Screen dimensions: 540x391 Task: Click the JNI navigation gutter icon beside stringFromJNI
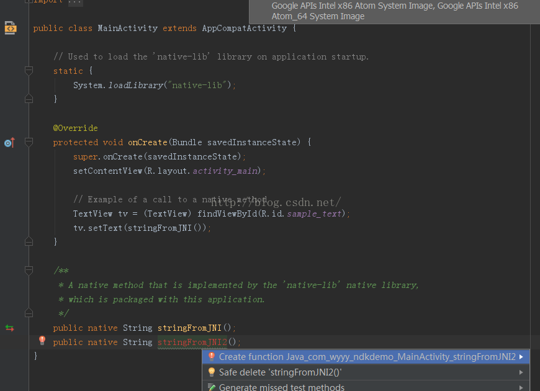coord(10,328)
